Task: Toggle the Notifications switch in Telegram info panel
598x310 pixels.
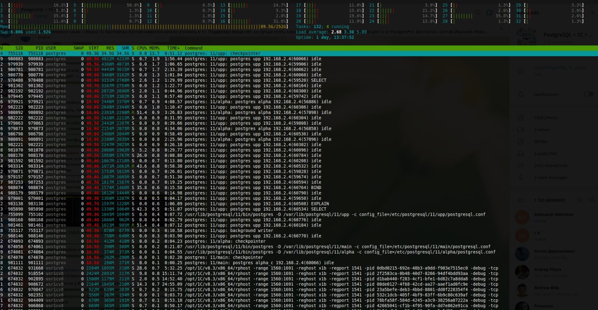Action: [589, 94]
